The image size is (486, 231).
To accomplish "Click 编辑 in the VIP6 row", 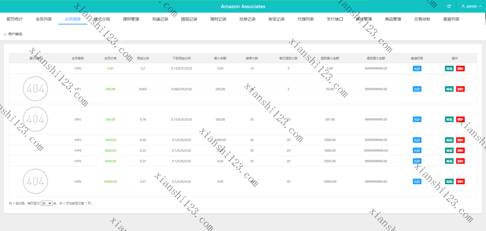I will tap(449, 182).
